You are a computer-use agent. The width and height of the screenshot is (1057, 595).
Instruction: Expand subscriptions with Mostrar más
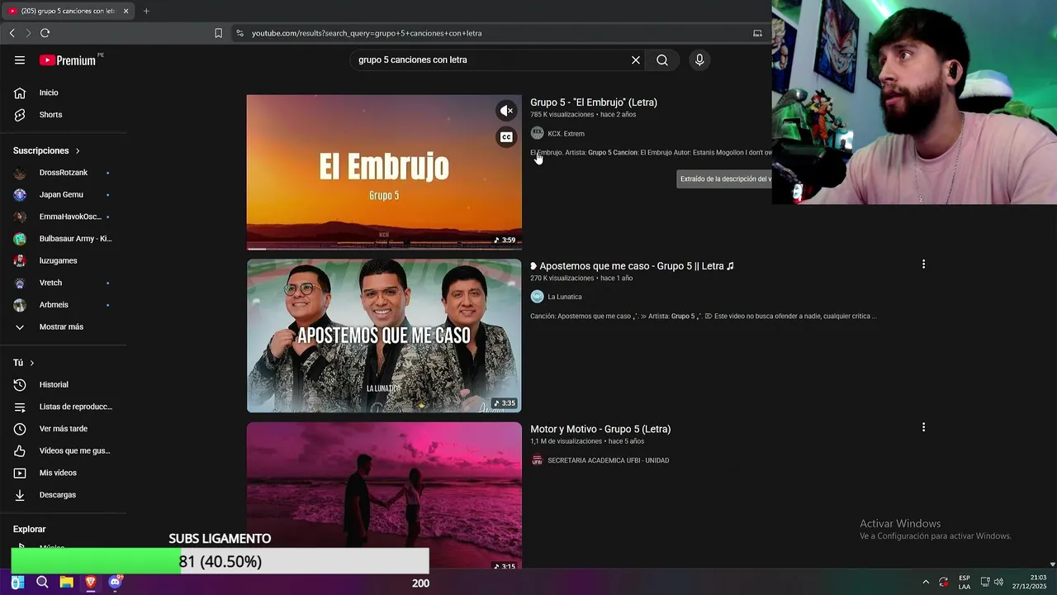[63, 327]
